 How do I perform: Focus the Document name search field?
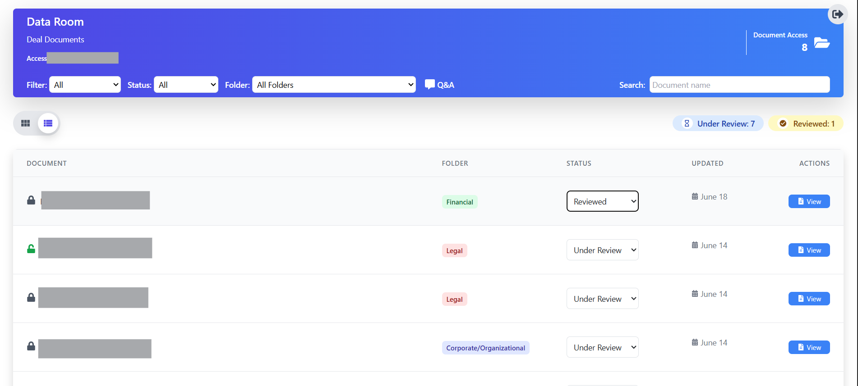pos(740,85)
